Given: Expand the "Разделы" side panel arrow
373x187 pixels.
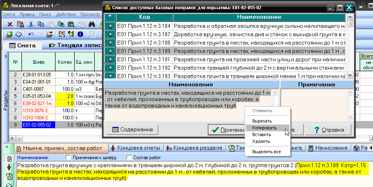Looking at the screenshot, I should (4, 56).
